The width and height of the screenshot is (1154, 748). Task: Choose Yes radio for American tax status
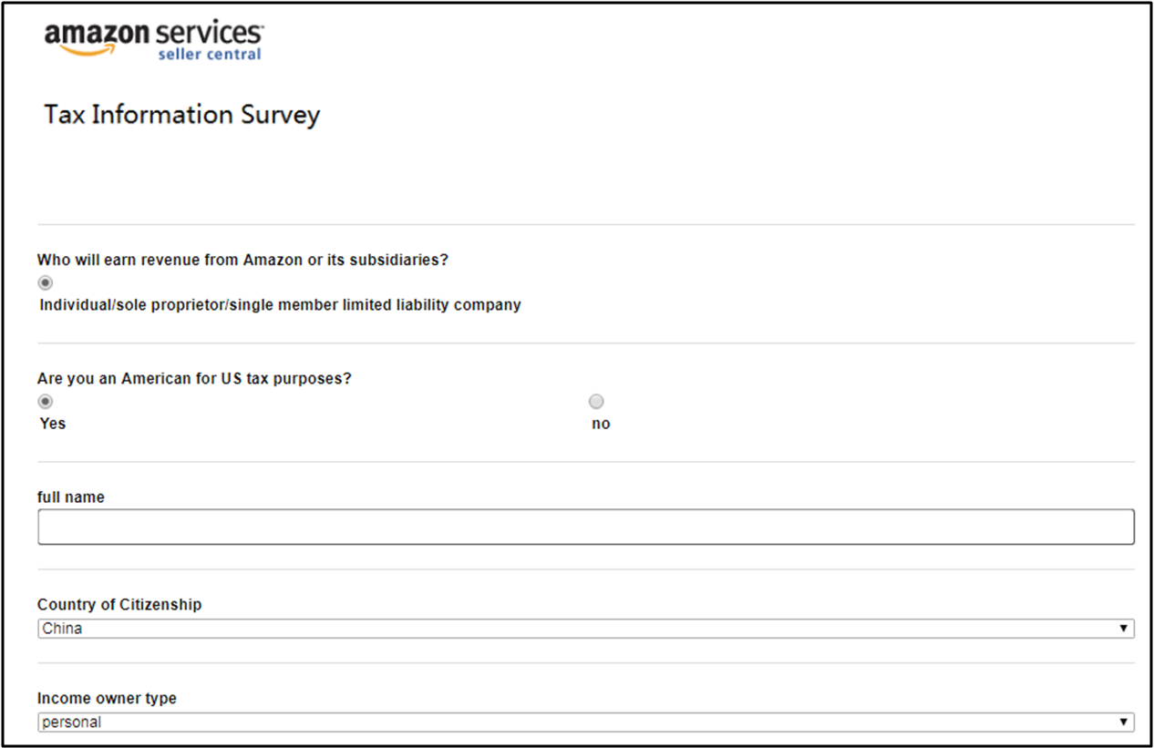[x=46, y=402]
